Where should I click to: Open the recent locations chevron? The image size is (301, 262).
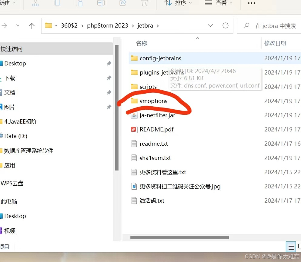[18, 25]
